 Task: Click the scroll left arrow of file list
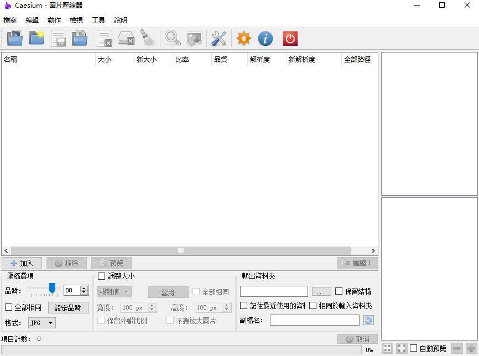point(6,250)
